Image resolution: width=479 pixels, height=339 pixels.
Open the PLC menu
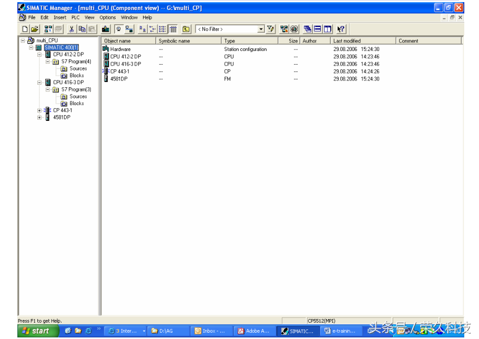76,17
